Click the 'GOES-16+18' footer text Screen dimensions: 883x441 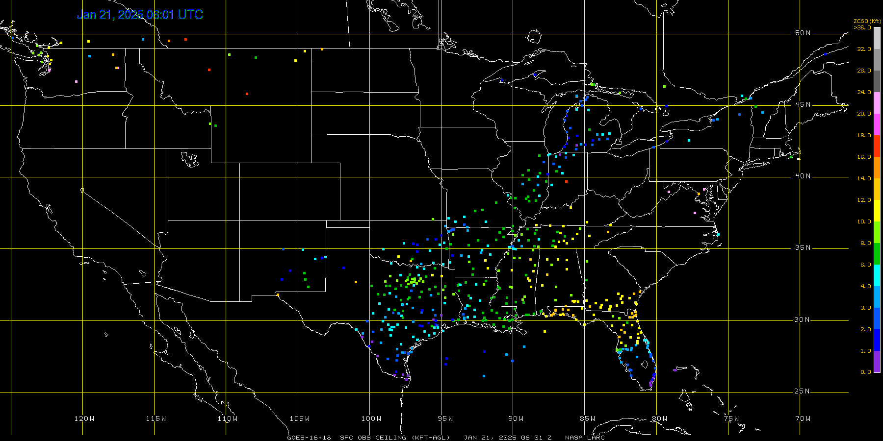(x=309, y=438)
